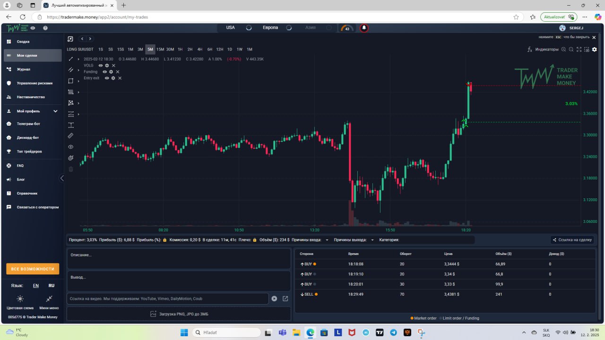The image size is (605, 340).
Task: Open the notifications bell
Action: pos(364,28)
